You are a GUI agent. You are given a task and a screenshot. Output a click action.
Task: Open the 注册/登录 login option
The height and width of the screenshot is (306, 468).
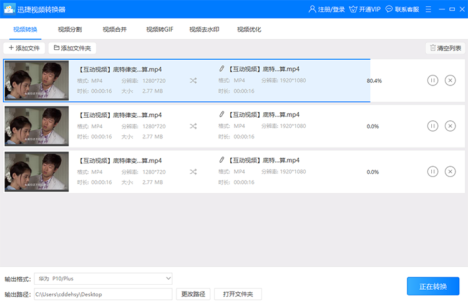pyautogui.click(x=326, y=9)
